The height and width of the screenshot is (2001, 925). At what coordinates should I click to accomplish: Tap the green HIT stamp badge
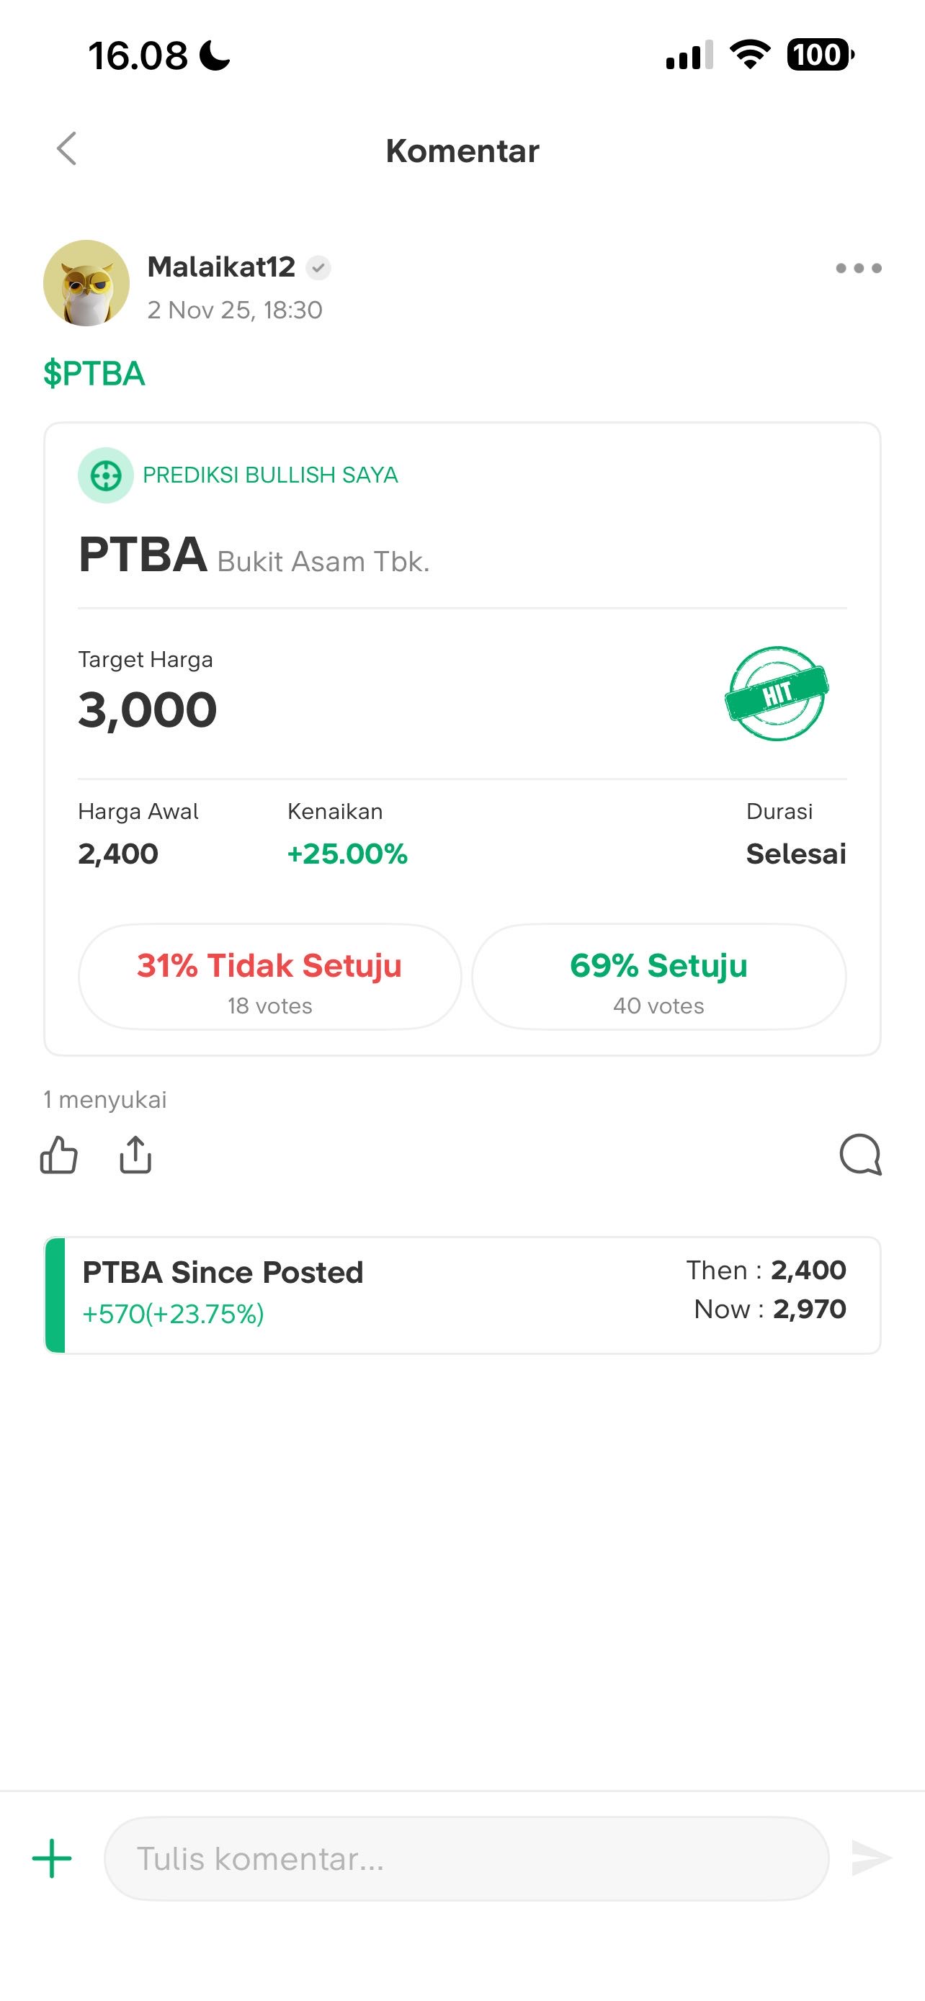[776, 693]
